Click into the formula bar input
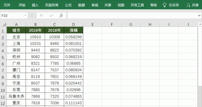Viewport: 202px width, 107px height. click(133, 16)
